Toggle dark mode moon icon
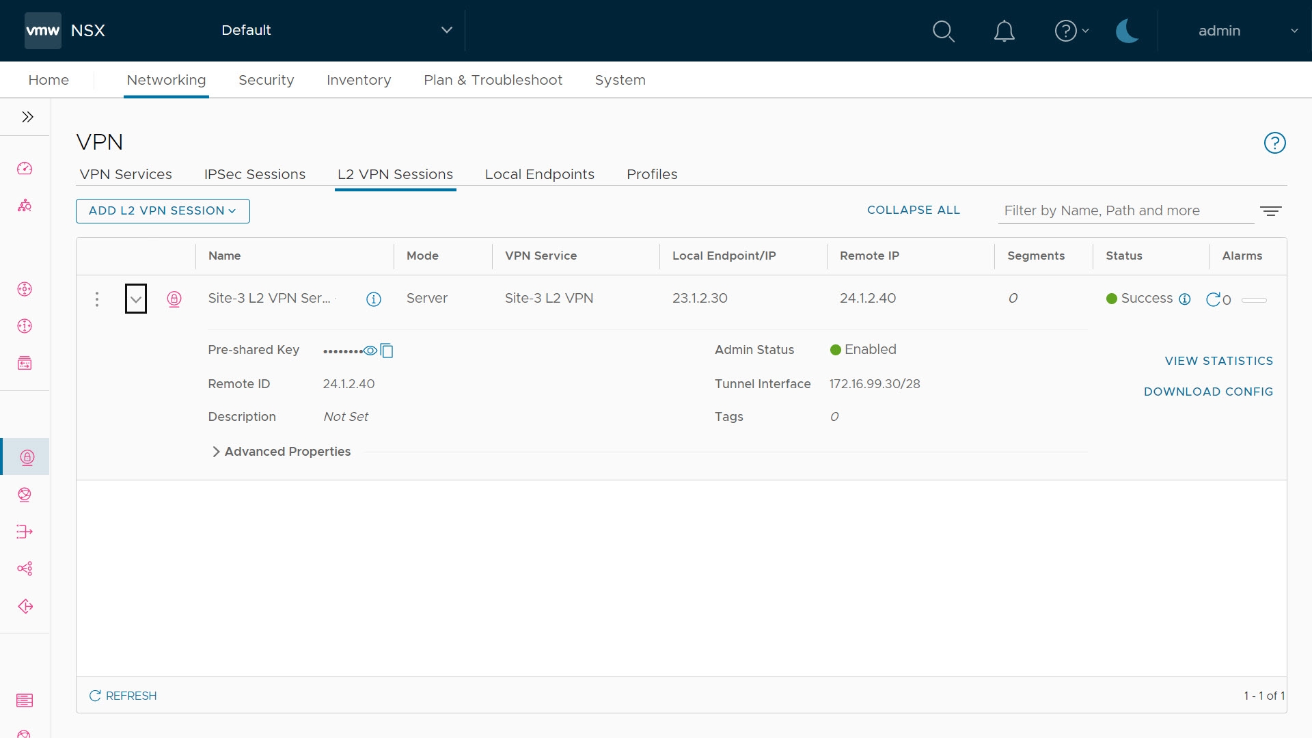Image resolution: width=1312 pixels, height=738 pixels. [x=1127, y=31]
